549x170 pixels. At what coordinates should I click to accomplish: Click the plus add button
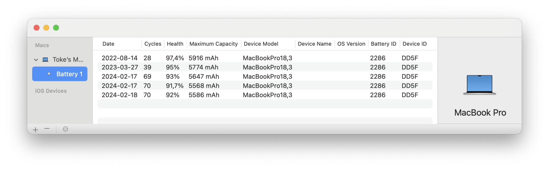tap(35, 130)
